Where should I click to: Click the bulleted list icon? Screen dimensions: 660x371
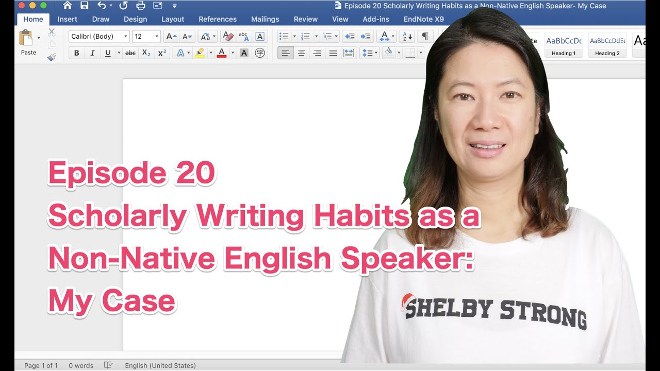tap(284, 37)
